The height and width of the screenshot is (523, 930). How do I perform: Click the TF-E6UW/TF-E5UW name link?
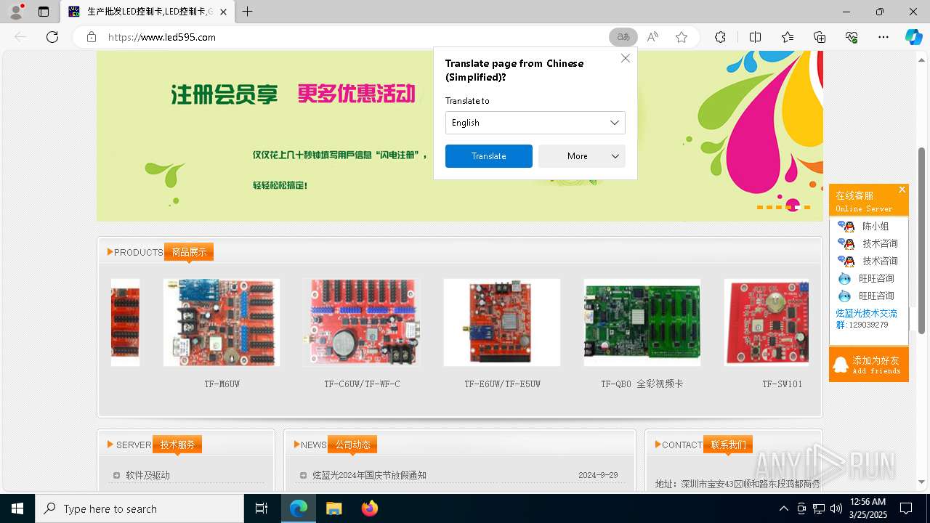[x=502, y=384]
